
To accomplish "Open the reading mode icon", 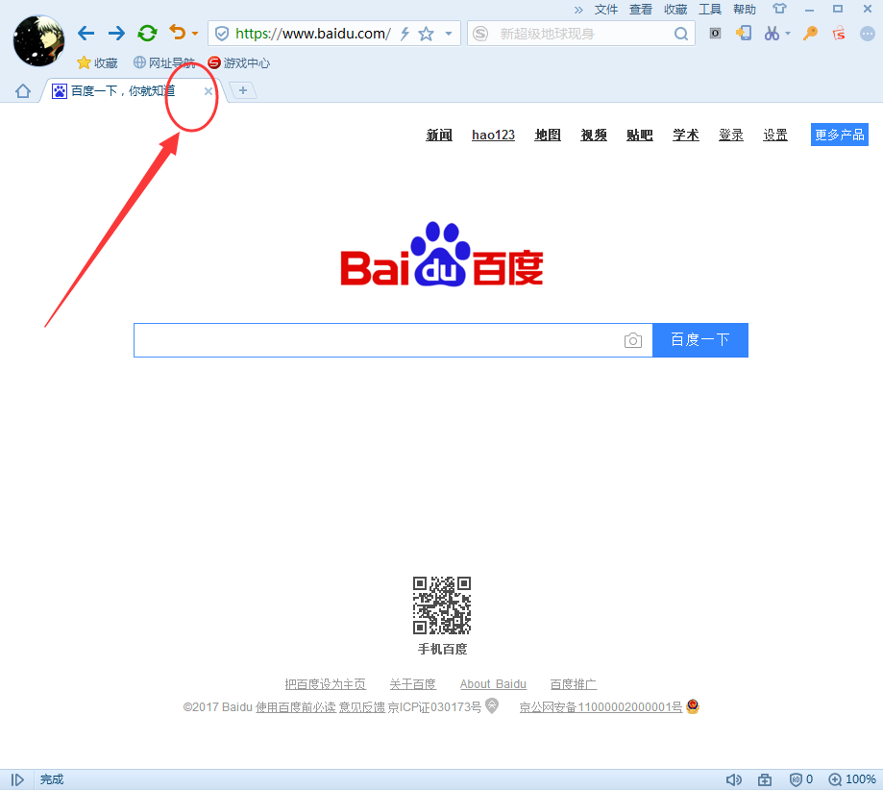I will coord(715,33).
